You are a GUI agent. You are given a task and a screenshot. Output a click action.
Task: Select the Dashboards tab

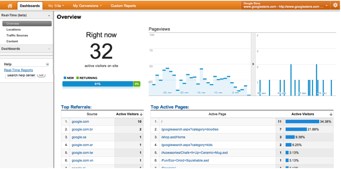click(x=30, y=6)
